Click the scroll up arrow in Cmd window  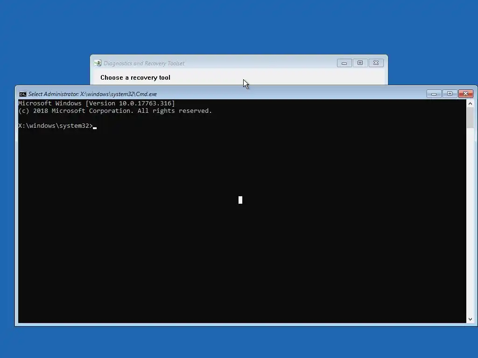tap(470, 103)
